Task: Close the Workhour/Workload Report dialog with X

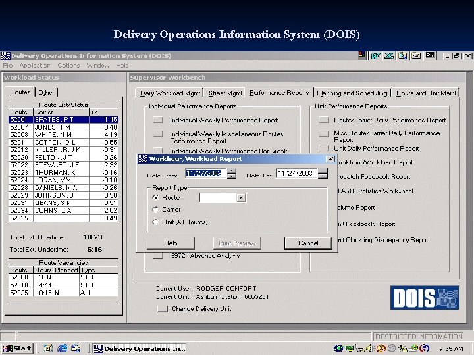Action: point(330,159)
